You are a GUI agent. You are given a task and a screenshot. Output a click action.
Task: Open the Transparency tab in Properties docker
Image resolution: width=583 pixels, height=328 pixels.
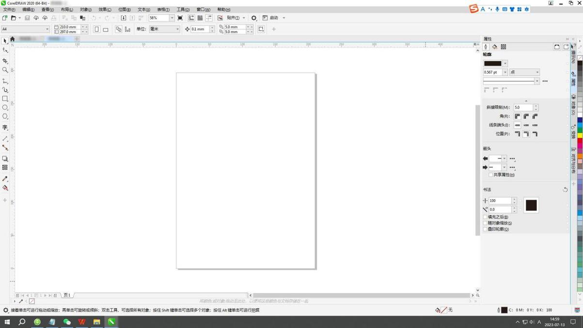point(503,47)
